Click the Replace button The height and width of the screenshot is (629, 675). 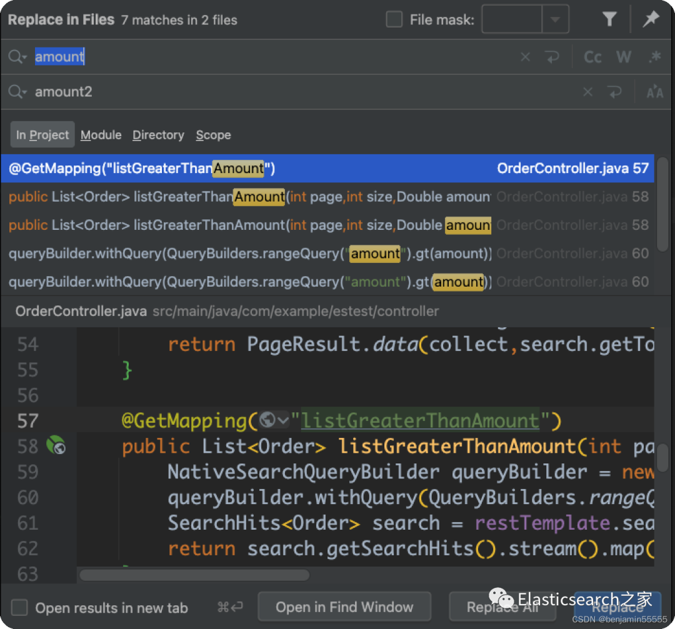pyautogui.click(x=617, y=607)
